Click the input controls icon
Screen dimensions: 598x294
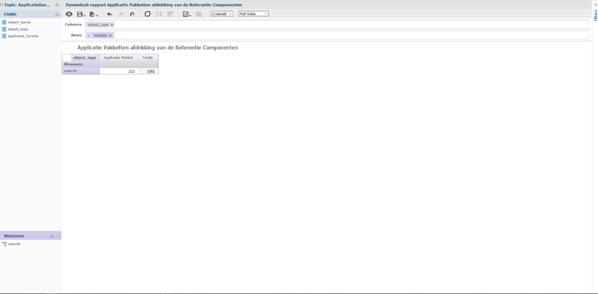[170, 14]
